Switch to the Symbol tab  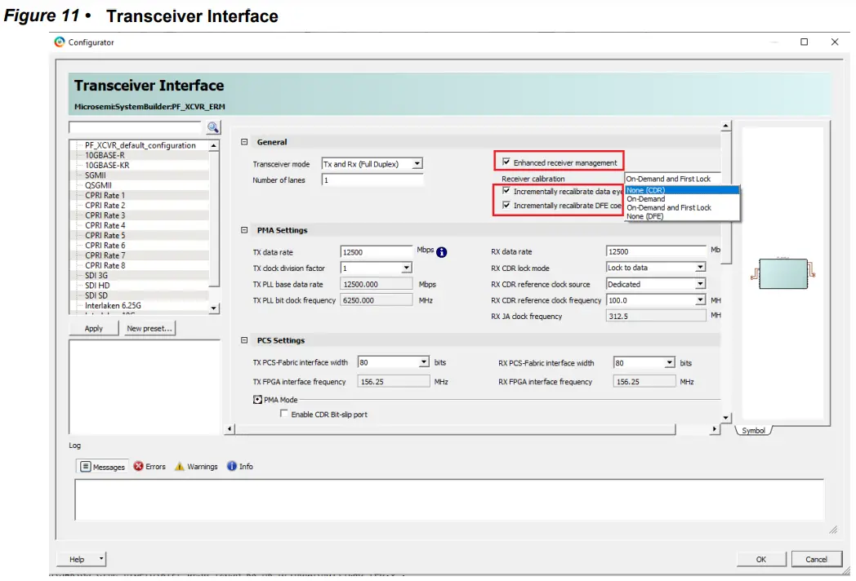coord(752,430)
